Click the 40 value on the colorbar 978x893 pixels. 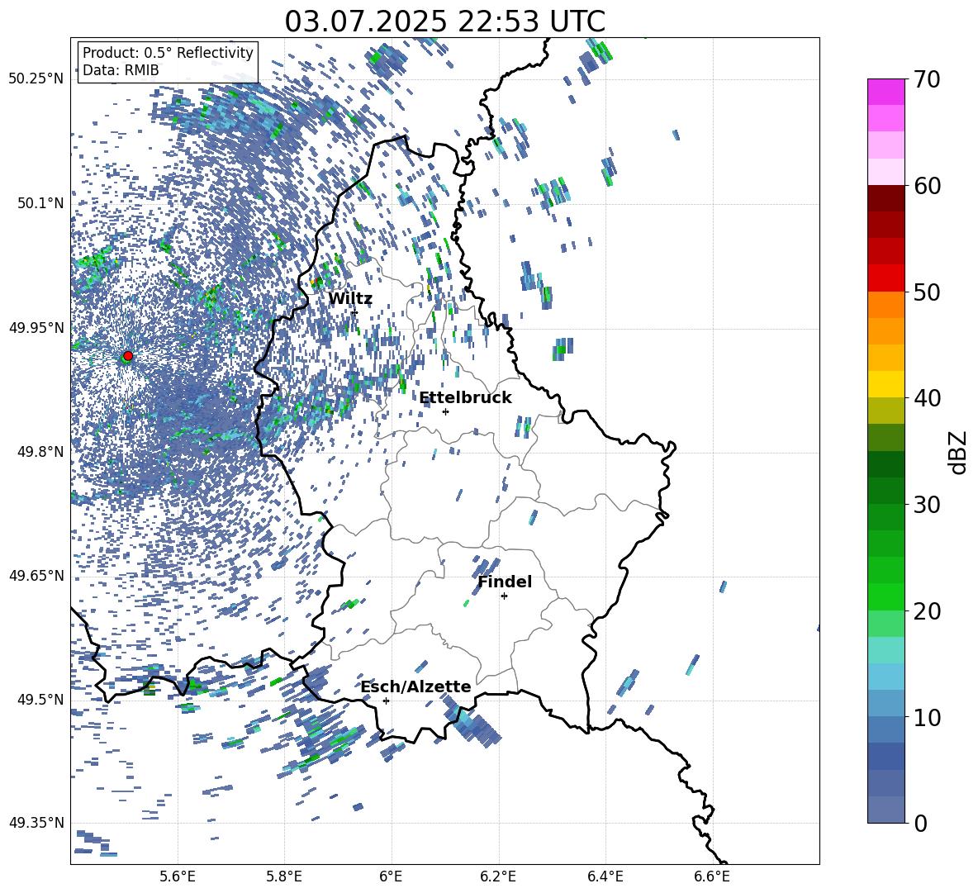pyautogui.click(x=927, y=398)
